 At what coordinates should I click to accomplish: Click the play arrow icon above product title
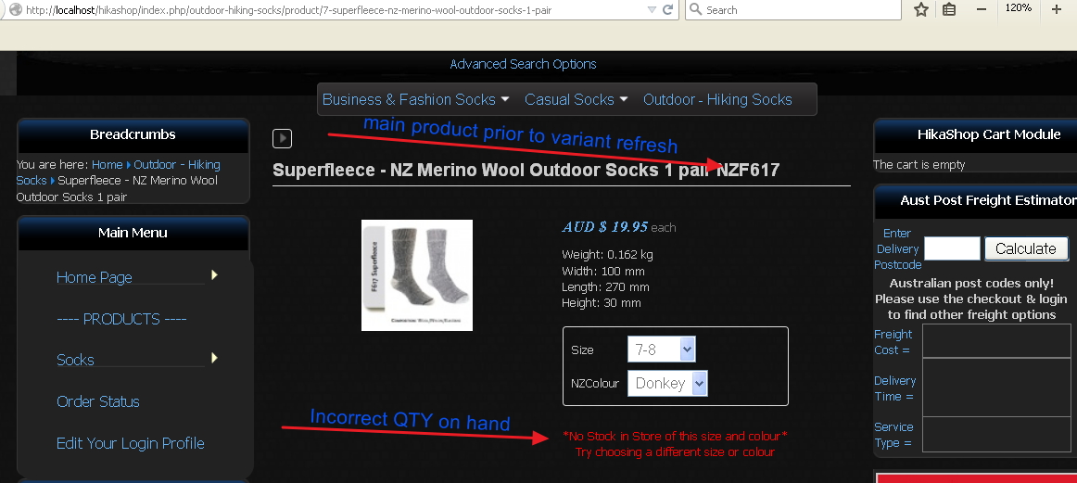coord(283,138)
